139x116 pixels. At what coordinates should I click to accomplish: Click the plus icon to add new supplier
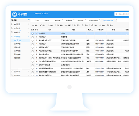point(33,25)
